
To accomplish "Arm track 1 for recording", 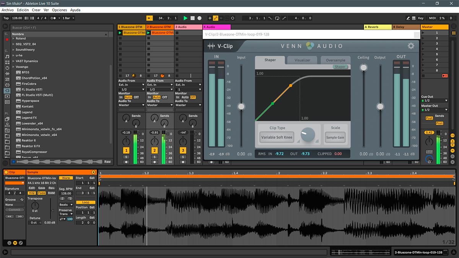I will (x=126, y=162).
